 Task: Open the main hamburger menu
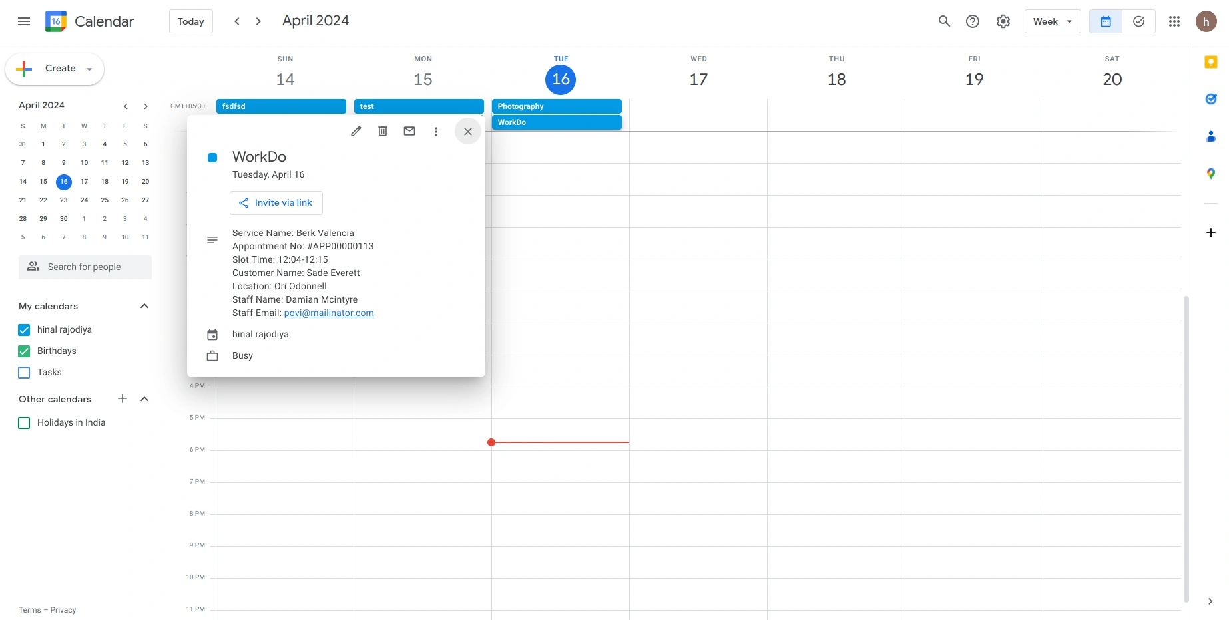(x=23, y=21)
